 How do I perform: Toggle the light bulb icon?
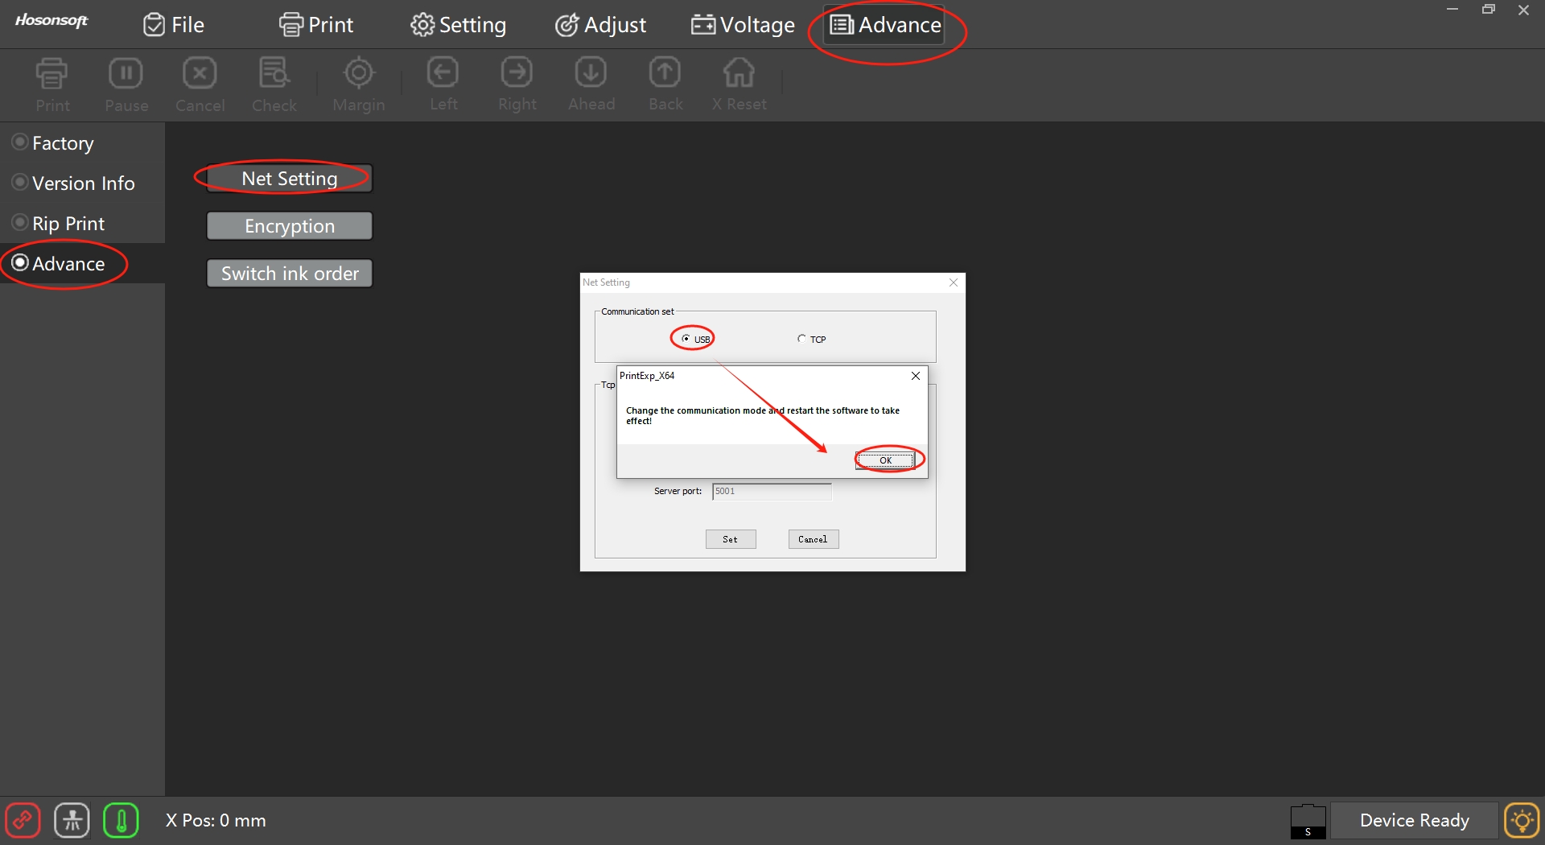1522,821
